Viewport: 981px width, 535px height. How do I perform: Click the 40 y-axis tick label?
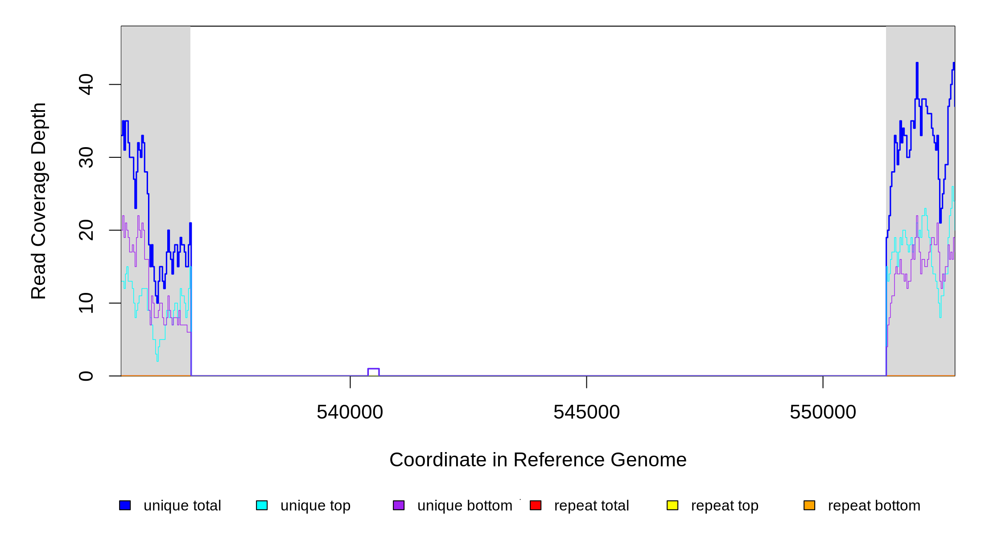point(86,84)
